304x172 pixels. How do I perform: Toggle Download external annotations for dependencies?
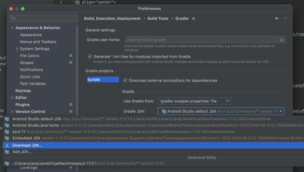(125, 80)
